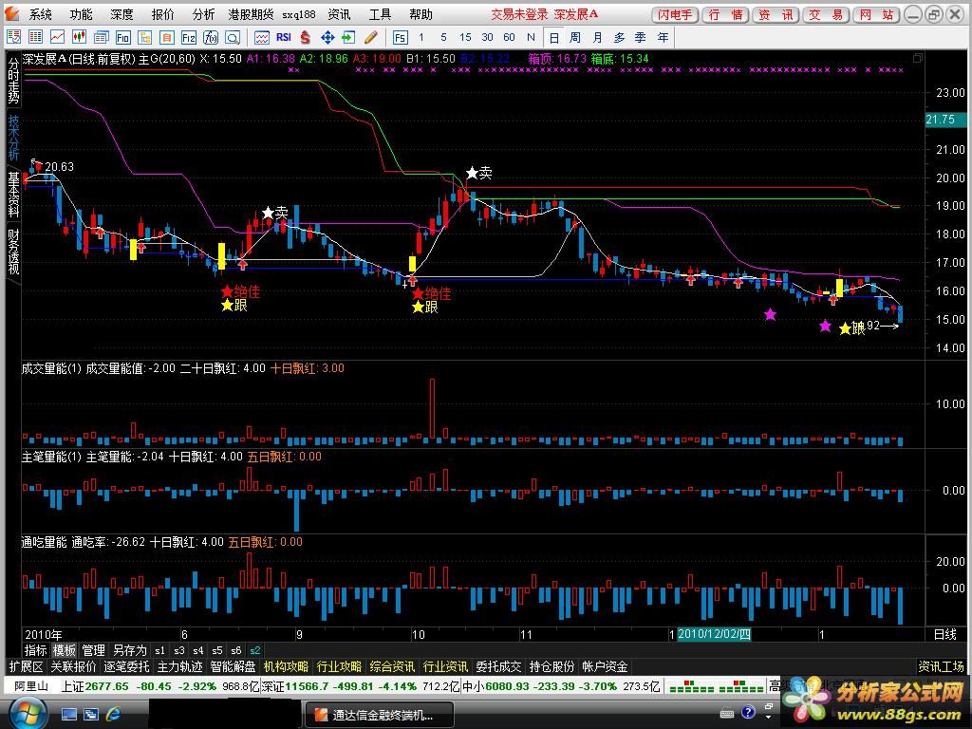Image resolution: width=972 pixels, height=729 pixels.
Task: Select the 季 quarterly period
Action: pyautogui.click(x=641, y=37)
